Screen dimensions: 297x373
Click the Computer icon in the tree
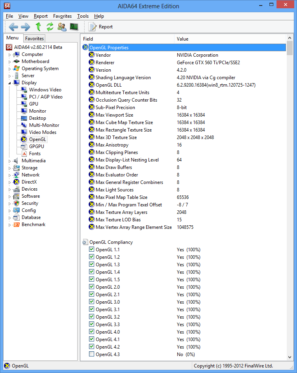[17, 54]
